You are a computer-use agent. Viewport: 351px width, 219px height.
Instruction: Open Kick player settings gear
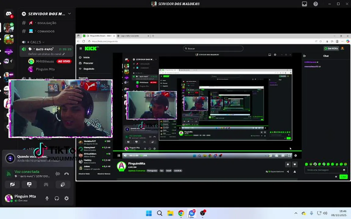click(x=296, y=155)
